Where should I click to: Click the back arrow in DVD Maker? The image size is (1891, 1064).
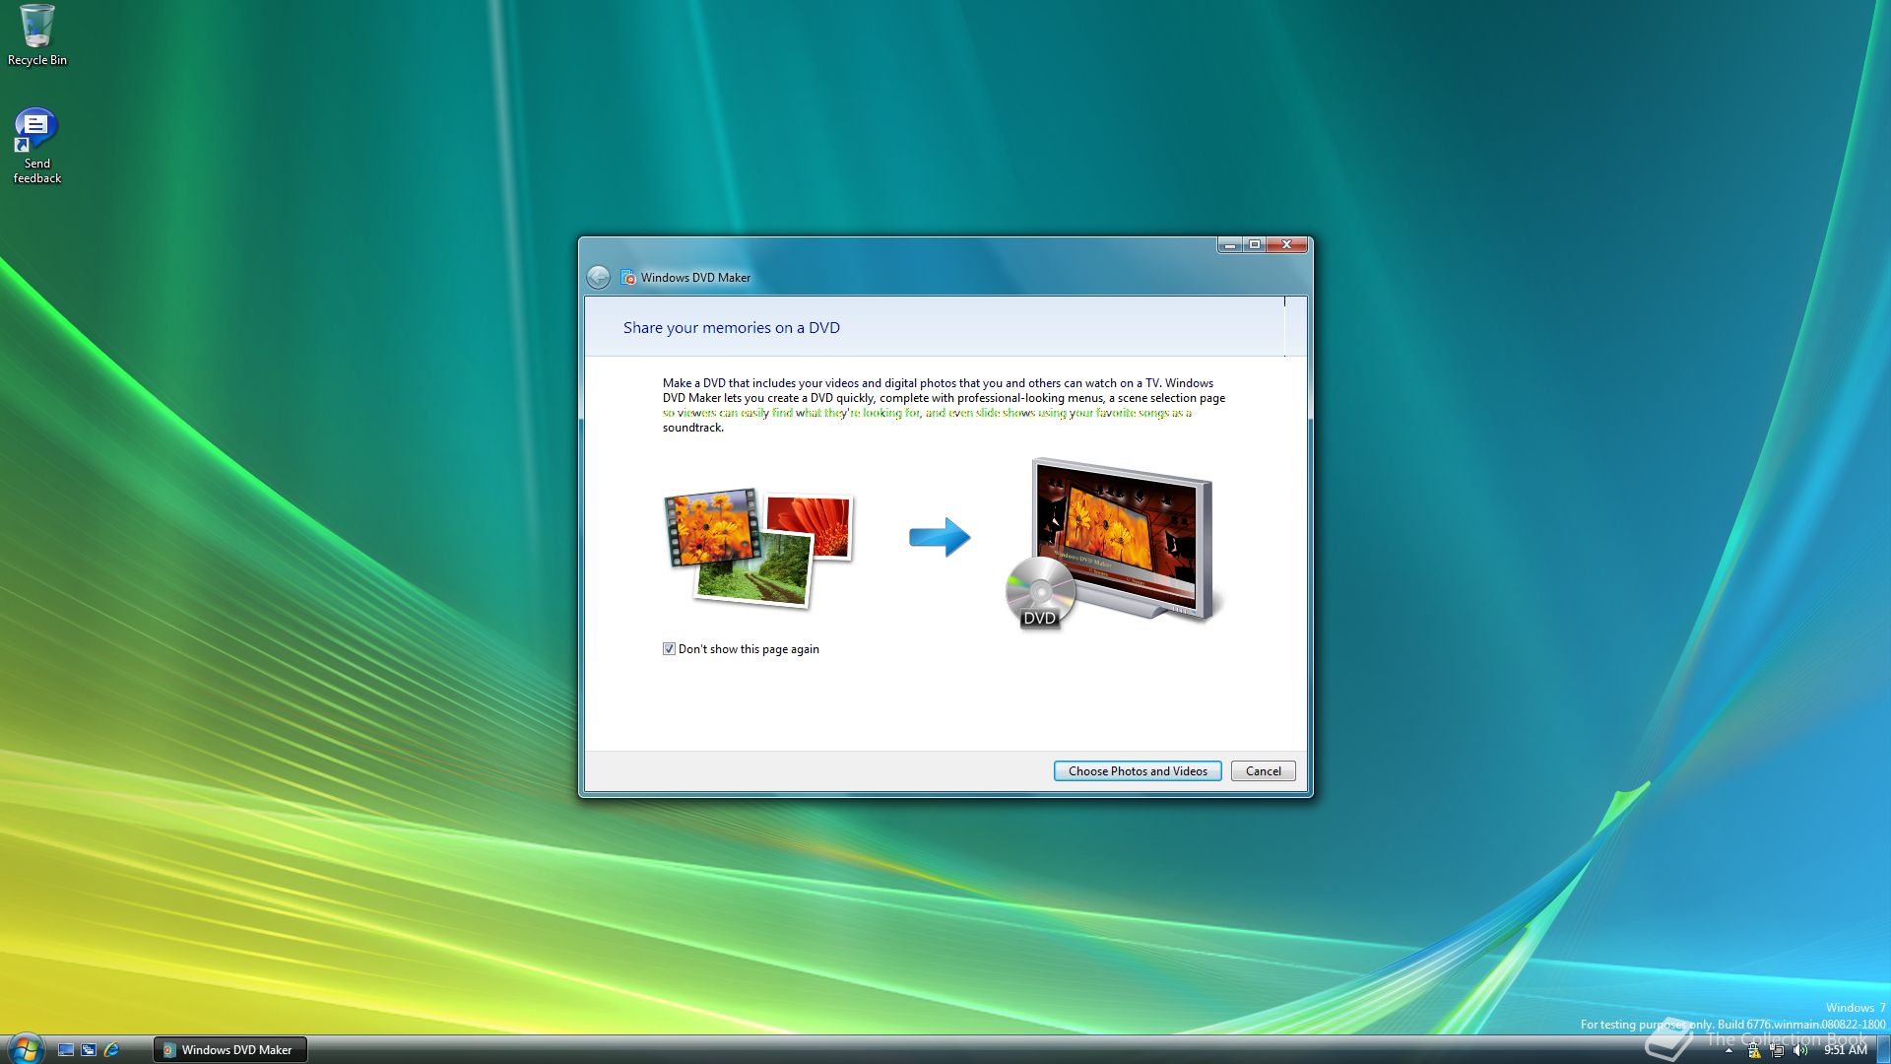tap(598, 278)
